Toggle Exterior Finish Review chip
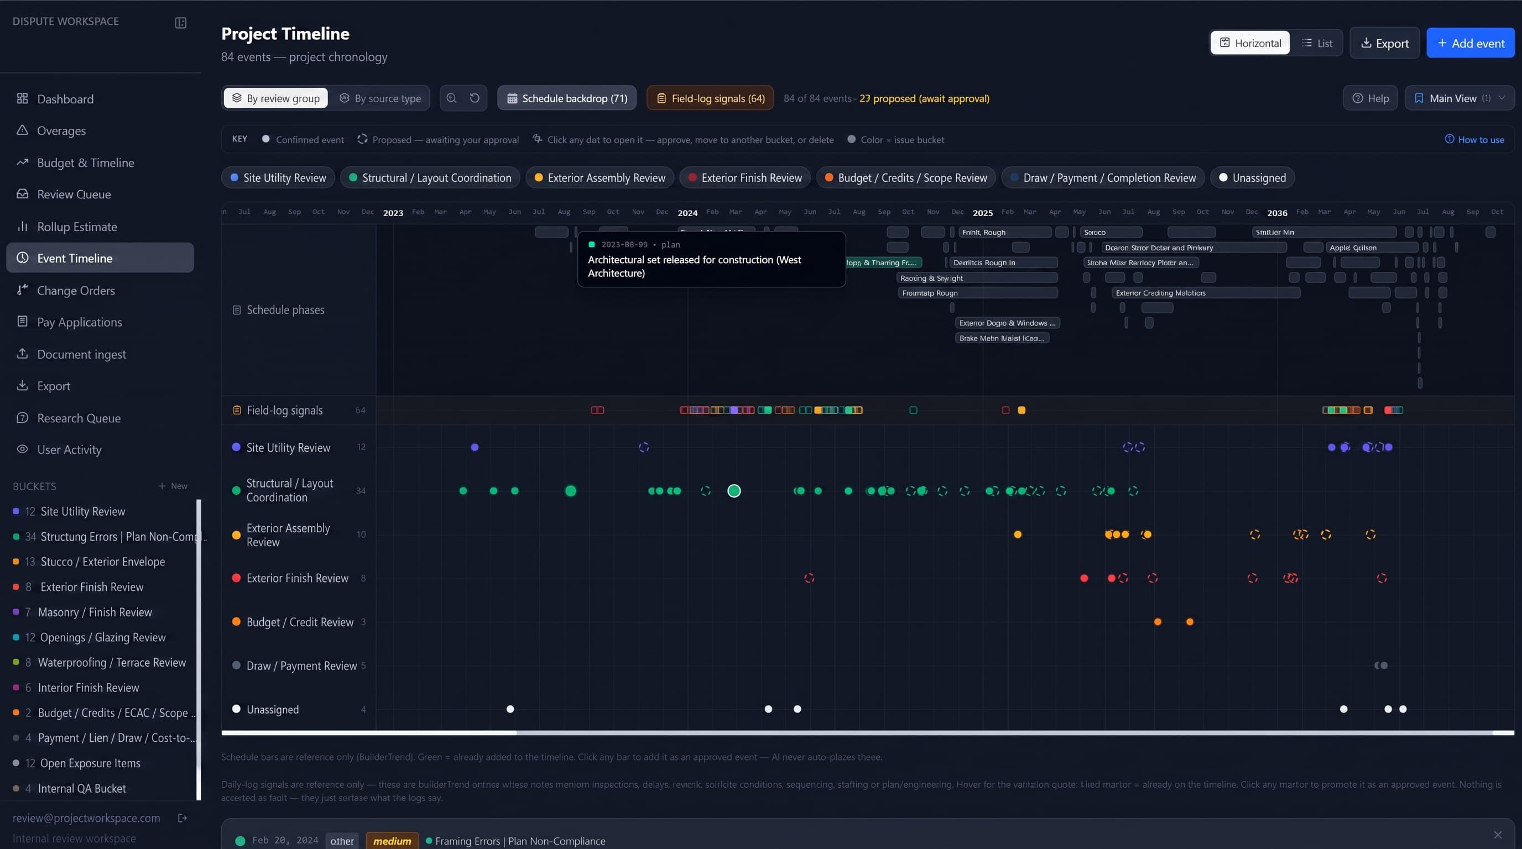Viewport: 1522px width, 849px height. [x=745, y=178]
